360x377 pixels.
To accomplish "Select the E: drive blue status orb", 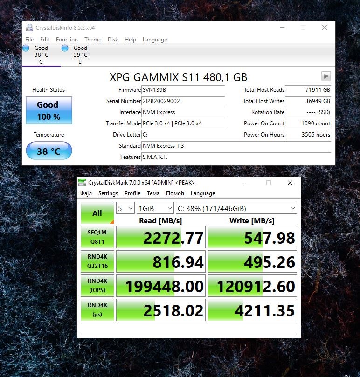I will [65, 48].
